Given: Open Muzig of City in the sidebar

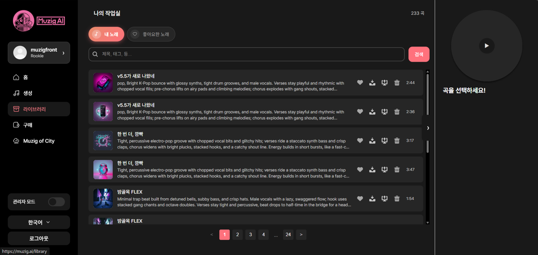Looking at the screenshot, I should click(x=39, y=141).
